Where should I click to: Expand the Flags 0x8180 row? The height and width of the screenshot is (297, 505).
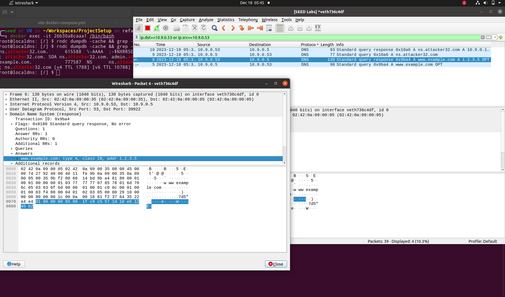coord(12,124)
